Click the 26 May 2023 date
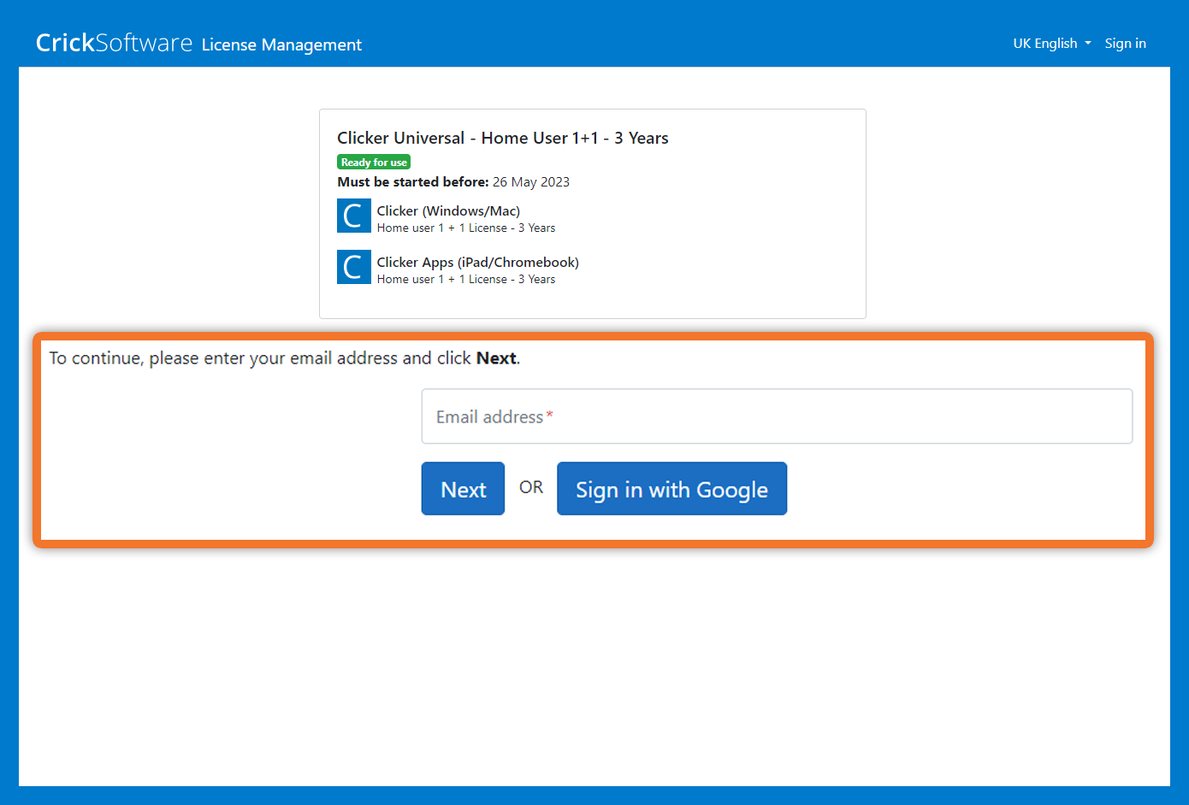This screenshot has height=805, width=1189. coord(530,181)
